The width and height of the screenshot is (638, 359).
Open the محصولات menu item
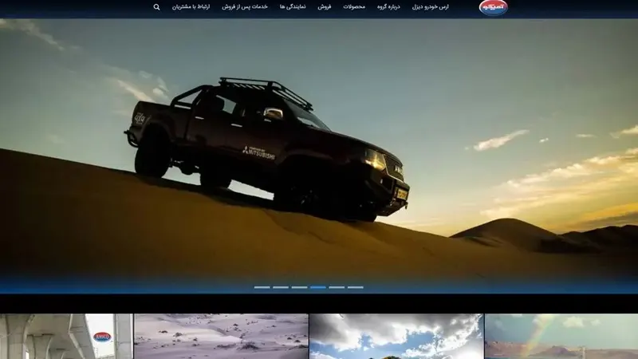(354, 7)
